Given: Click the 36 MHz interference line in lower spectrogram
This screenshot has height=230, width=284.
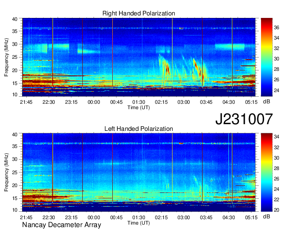Looking at the screenshot, I should pyautogui.click(x=139, y=143).
